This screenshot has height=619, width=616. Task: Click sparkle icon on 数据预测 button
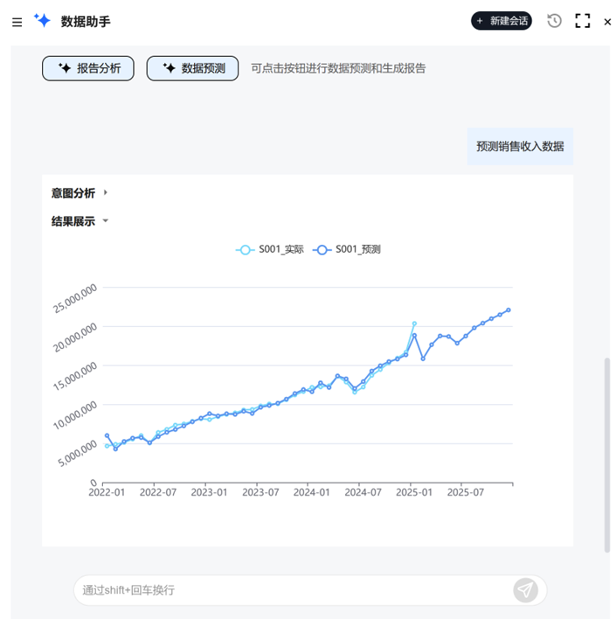tap(170, 68)
